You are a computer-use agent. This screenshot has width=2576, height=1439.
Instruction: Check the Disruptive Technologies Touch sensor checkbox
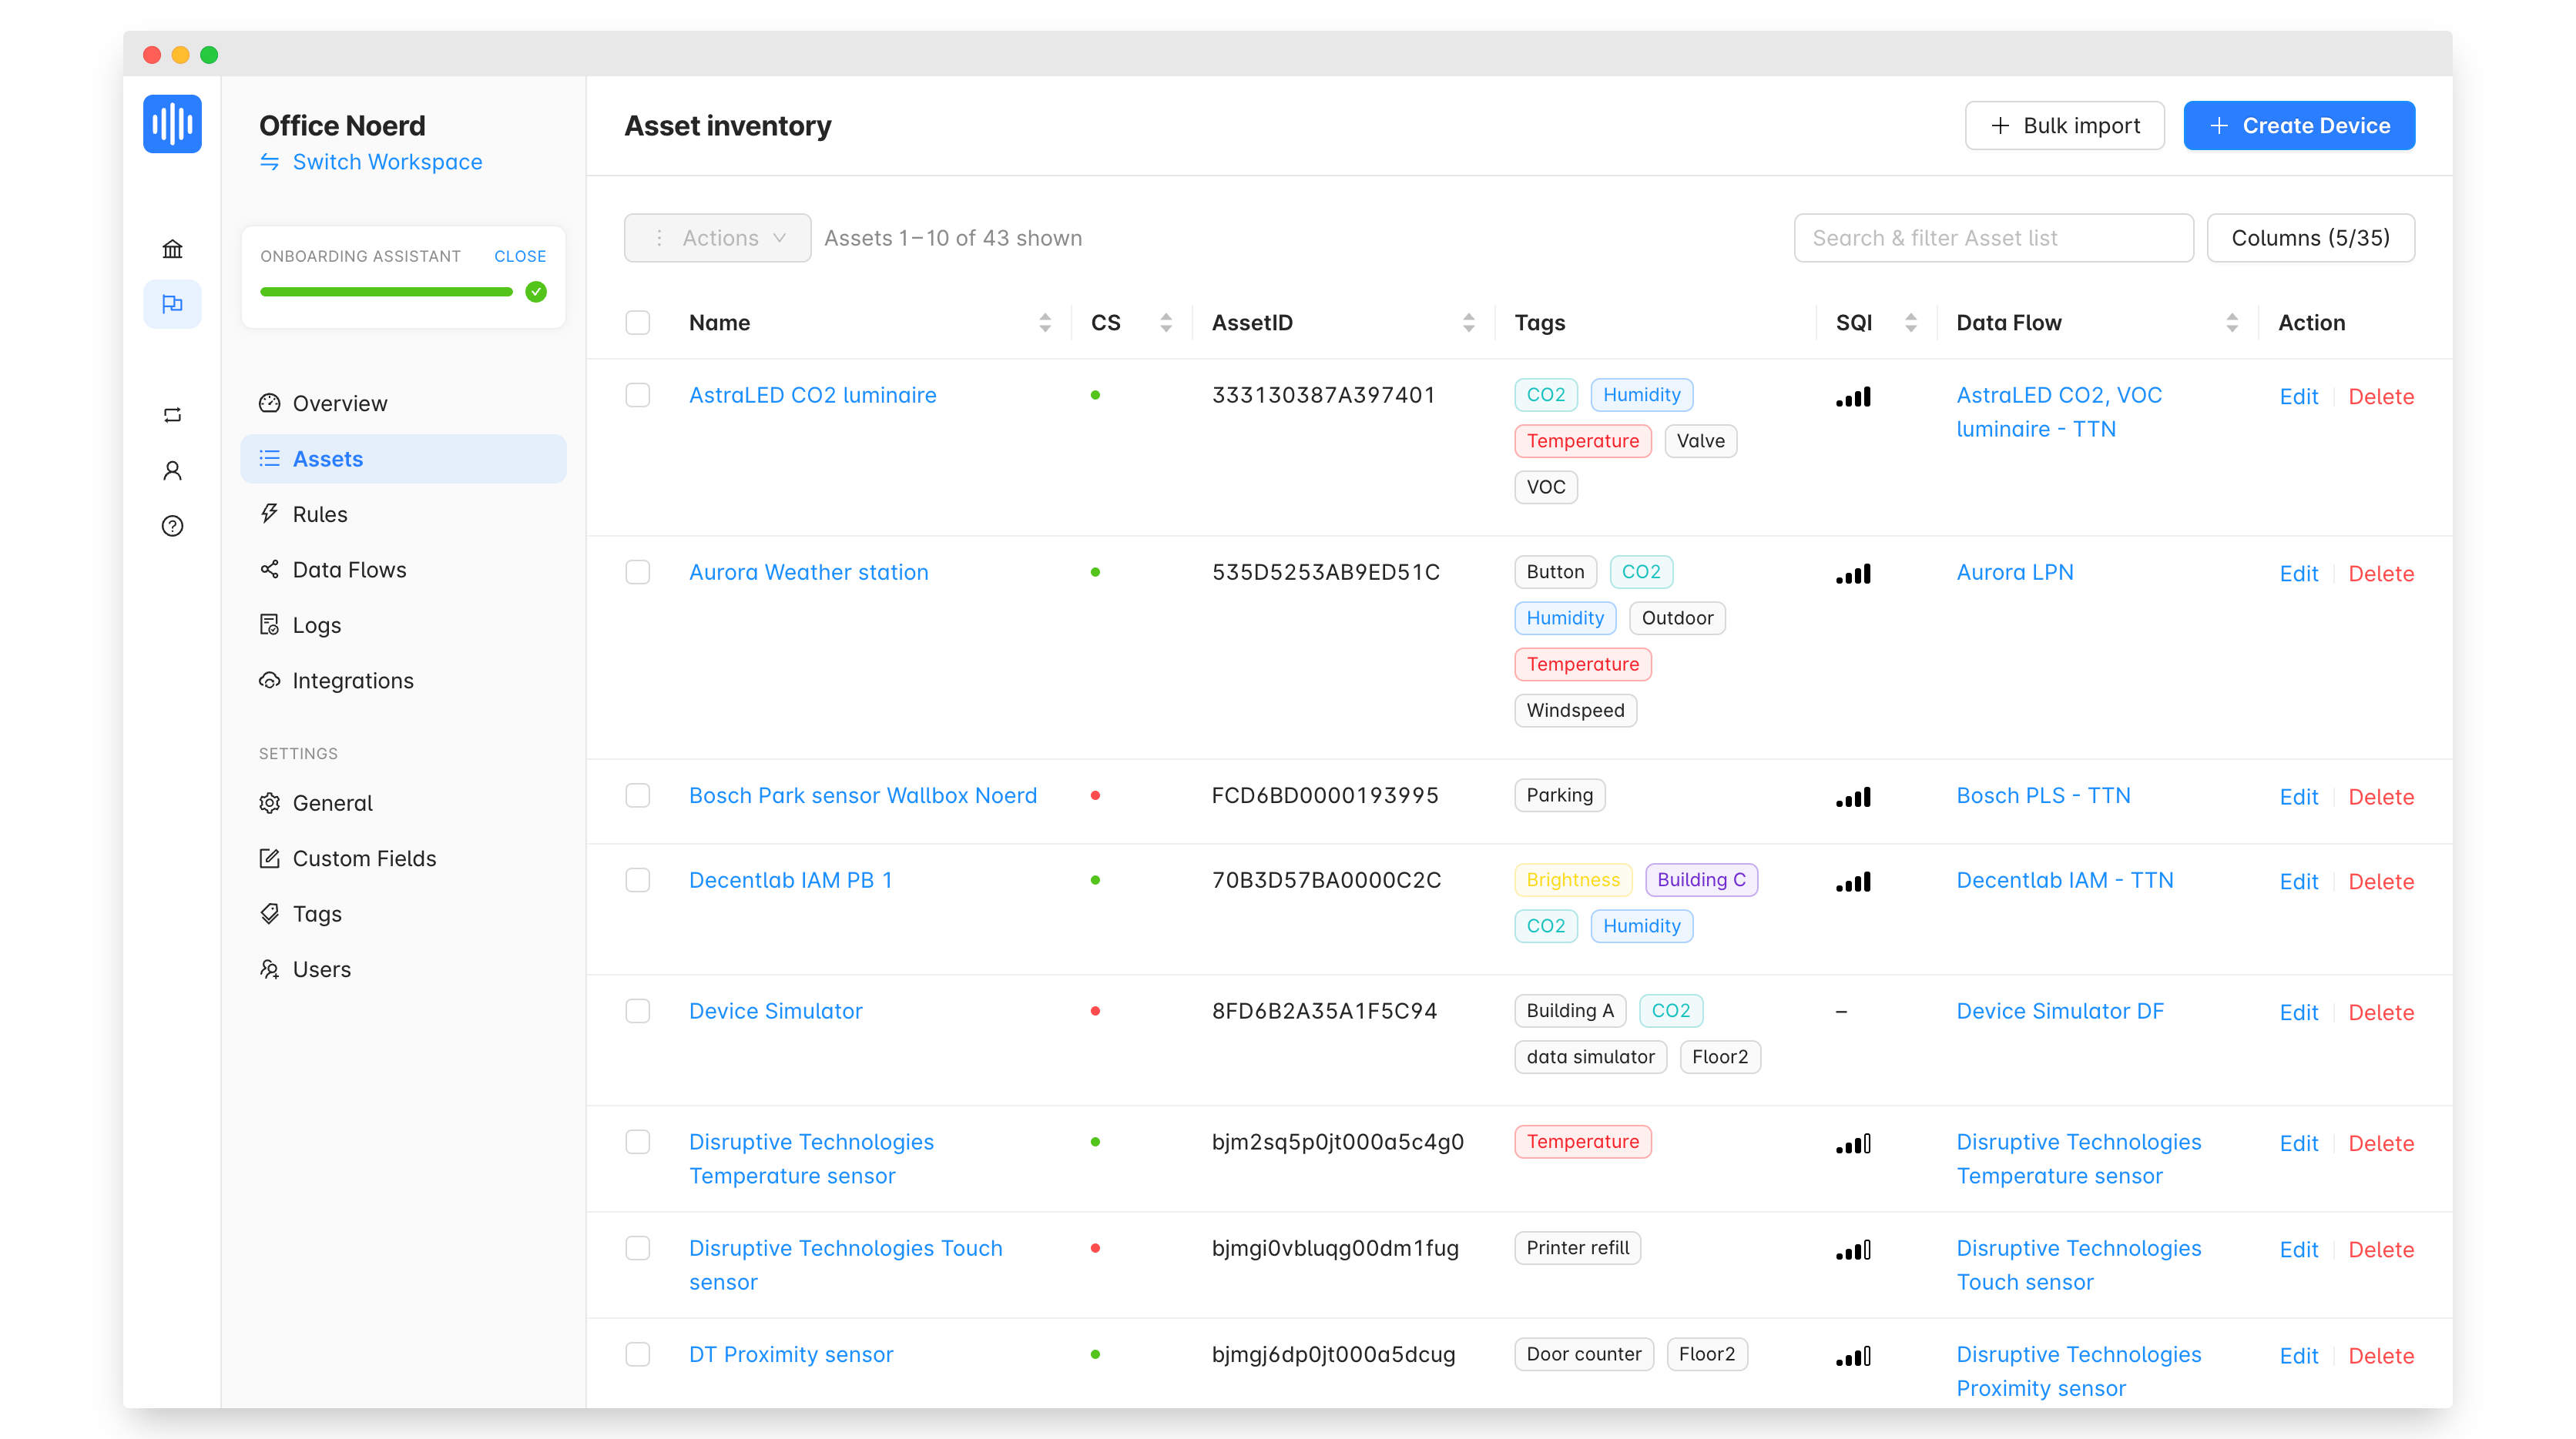(x=638, y=1248)
